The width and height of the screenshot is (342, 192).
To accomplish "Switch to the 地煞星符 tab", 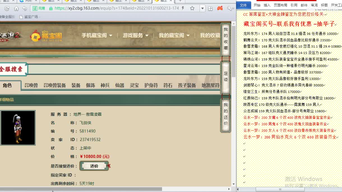I will [211, 85].
